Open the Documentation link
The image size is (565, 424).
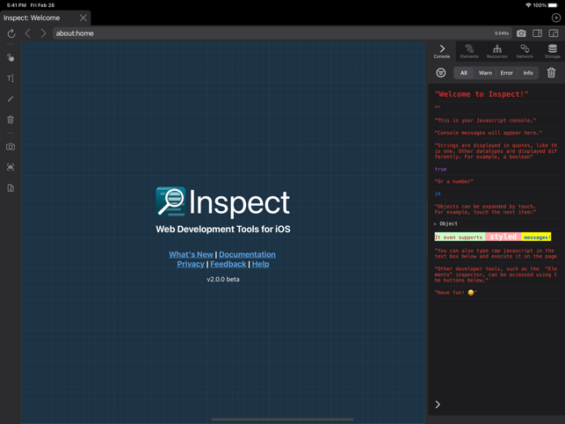pos(247,254)
